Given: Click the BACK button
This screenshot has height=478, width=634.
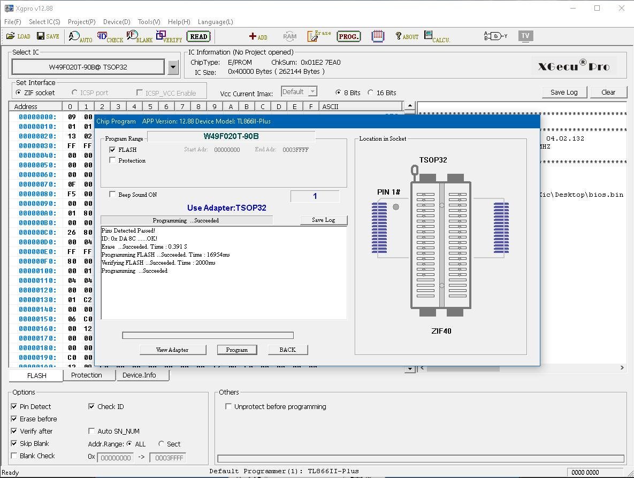Looking at the screenshot, I should (x=287, y=350).
